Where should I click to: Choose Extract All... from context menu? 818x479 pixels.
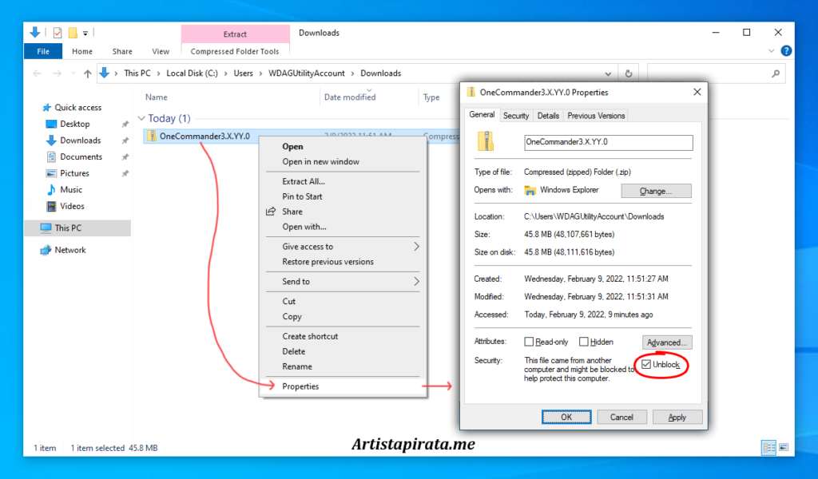pyautogui.click(x=304, y=181)
